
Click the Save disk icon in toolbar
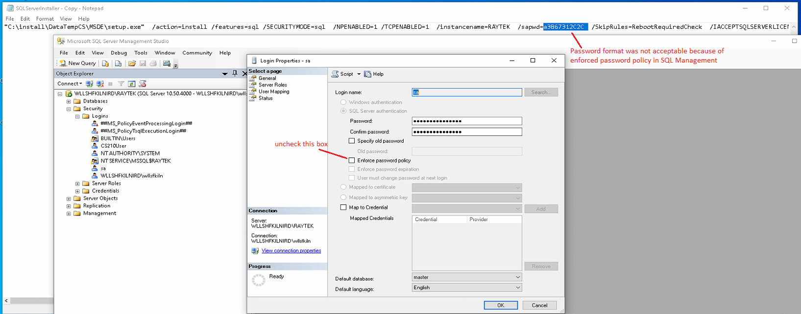coord(143,63)
